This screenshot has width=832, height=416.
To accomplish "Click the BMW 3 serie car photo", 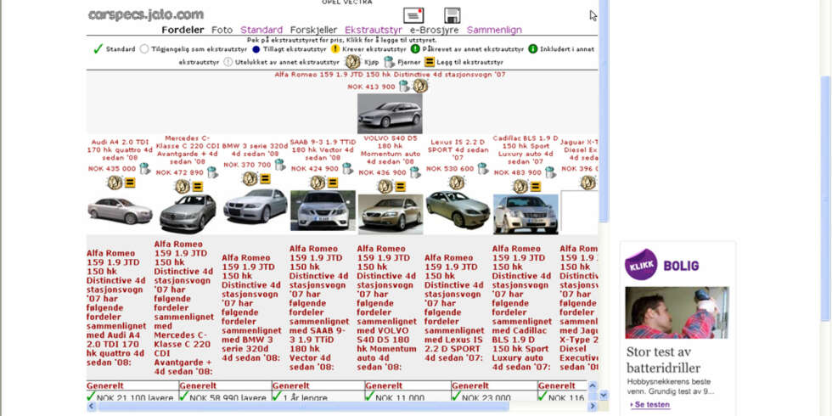I will coord(256,205).
